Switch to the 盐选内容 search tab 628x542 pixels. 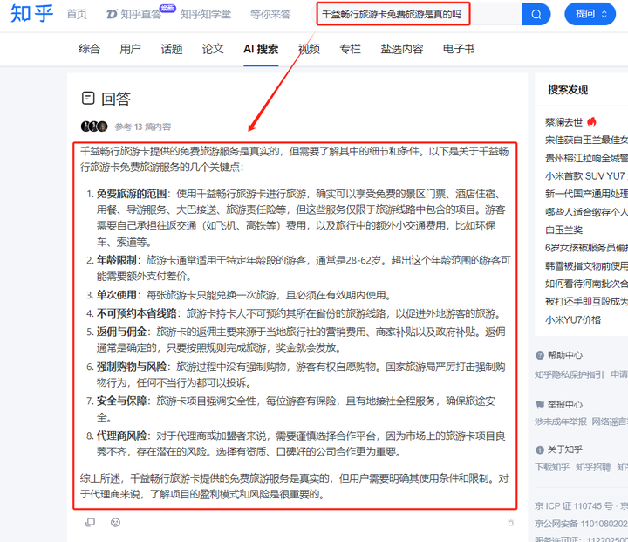402,49
